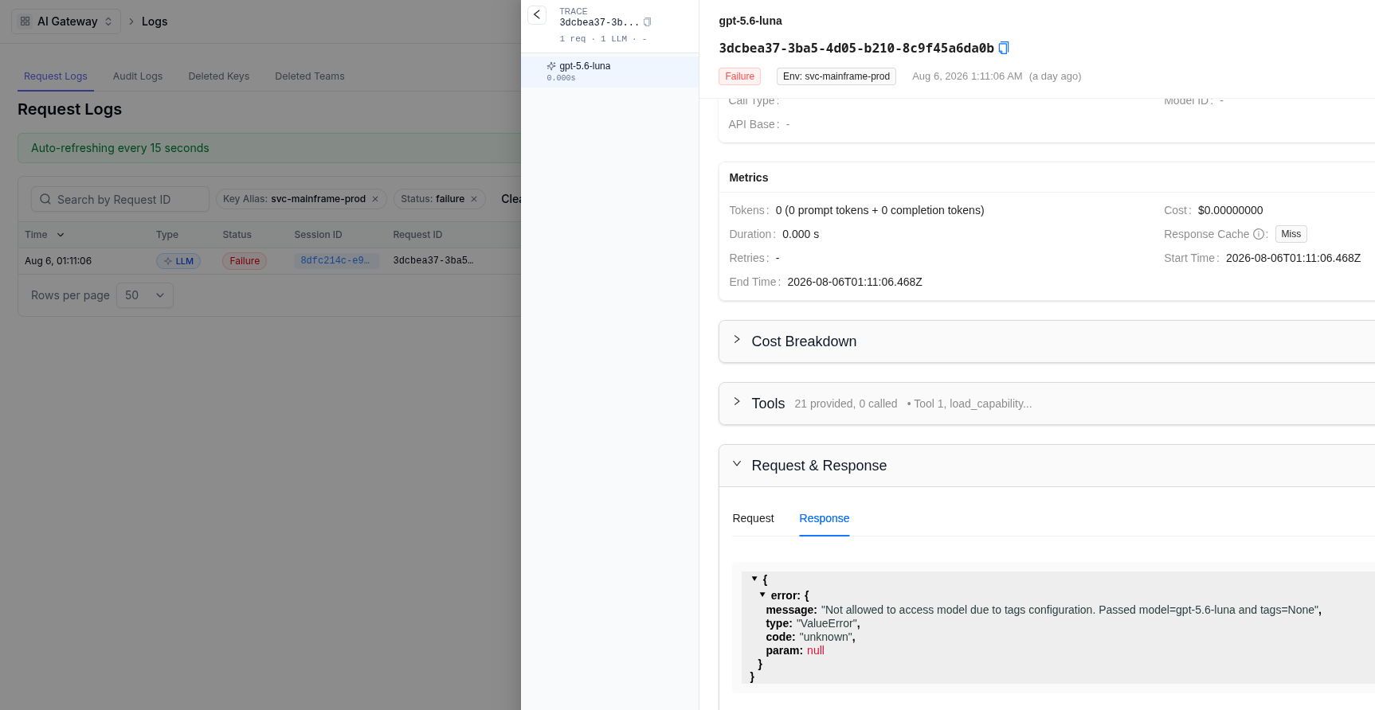
Task: Click the Auto-refreshing every 15 seconds banner
Action: (x=269, y=148)
